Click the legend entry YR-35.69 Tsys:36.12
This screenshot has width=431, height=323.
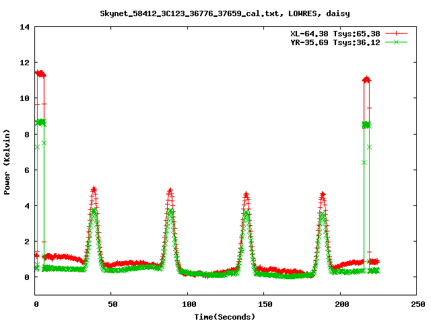[x=335, y=42]
